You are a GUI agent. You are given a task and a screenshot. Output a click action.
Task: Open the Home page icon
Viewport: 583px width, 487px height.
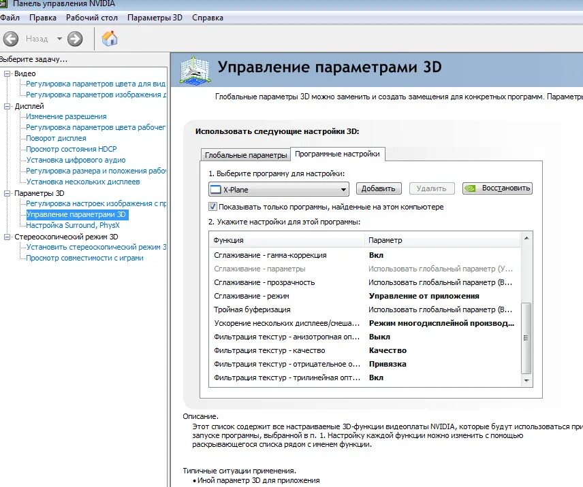110,38
